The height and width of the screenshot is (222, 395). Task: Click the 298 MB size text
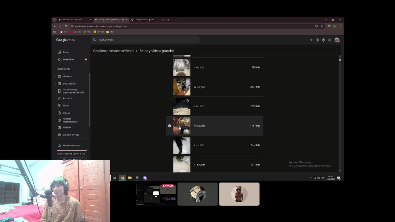pos(256,67)
